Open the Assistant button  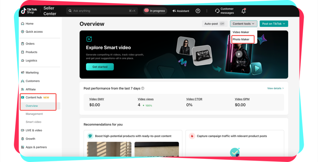pos(181,11)
